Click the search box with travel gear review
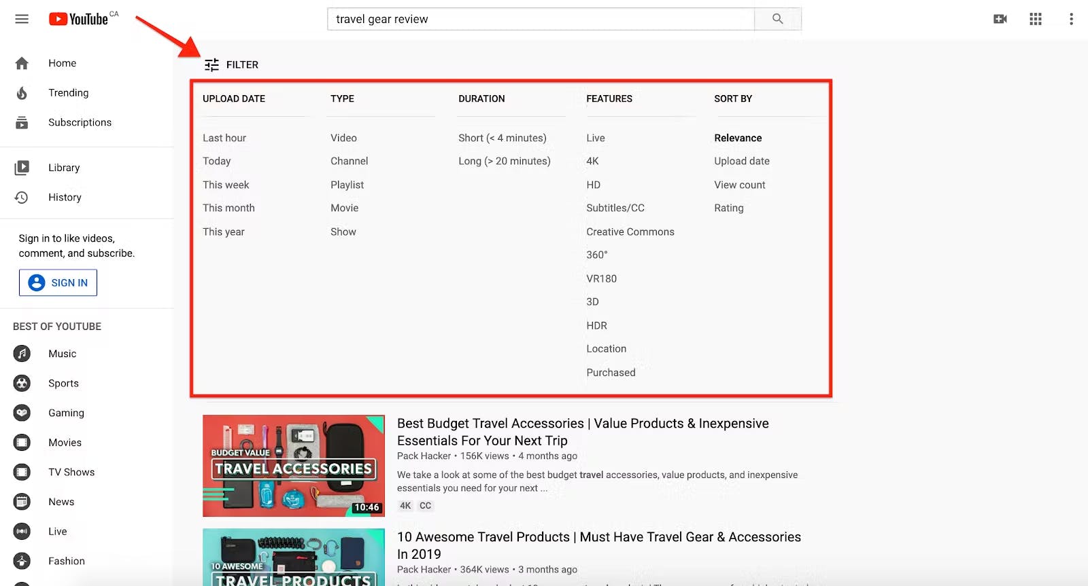The width and height of the screenshot is (1088, 586). coord(541,19)
